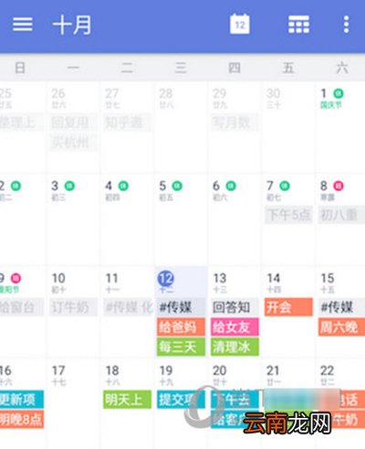Viewport: 365px width, 449px height.
Task: Open the green 明天上 event on the 18th
Action: (x=127, y=400)
